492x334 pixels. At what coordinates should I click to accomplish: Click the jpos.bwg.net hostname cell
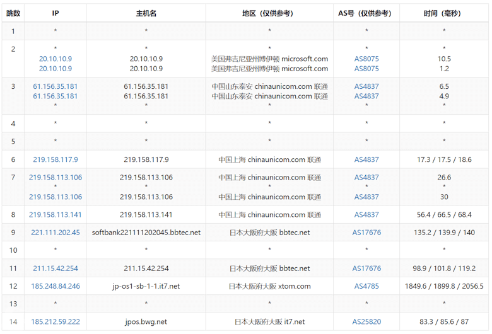click(146, 322)
